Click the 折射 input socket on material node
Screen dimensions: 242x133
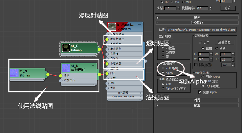107,83
